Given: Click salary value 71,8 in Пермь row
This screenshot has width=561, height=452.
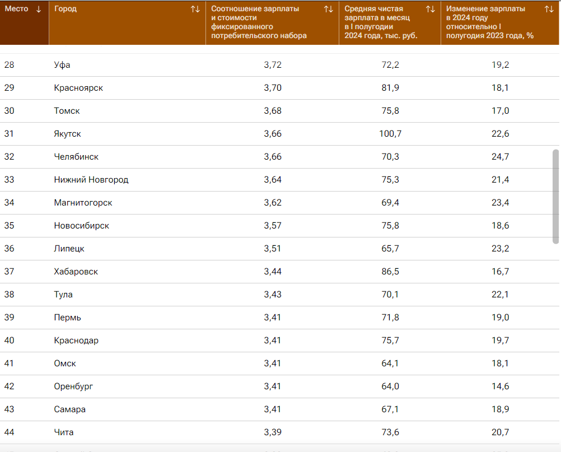Looking at the screenshot, I should point(390,317).
